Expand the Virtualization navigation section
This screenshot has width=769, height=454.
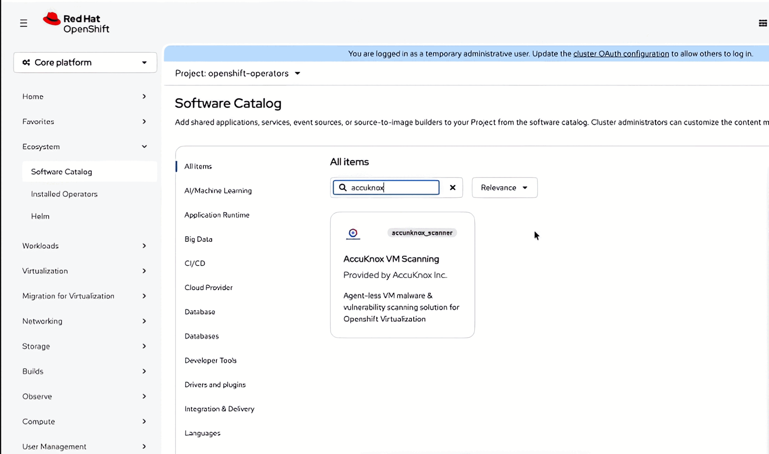coord(85,271)
